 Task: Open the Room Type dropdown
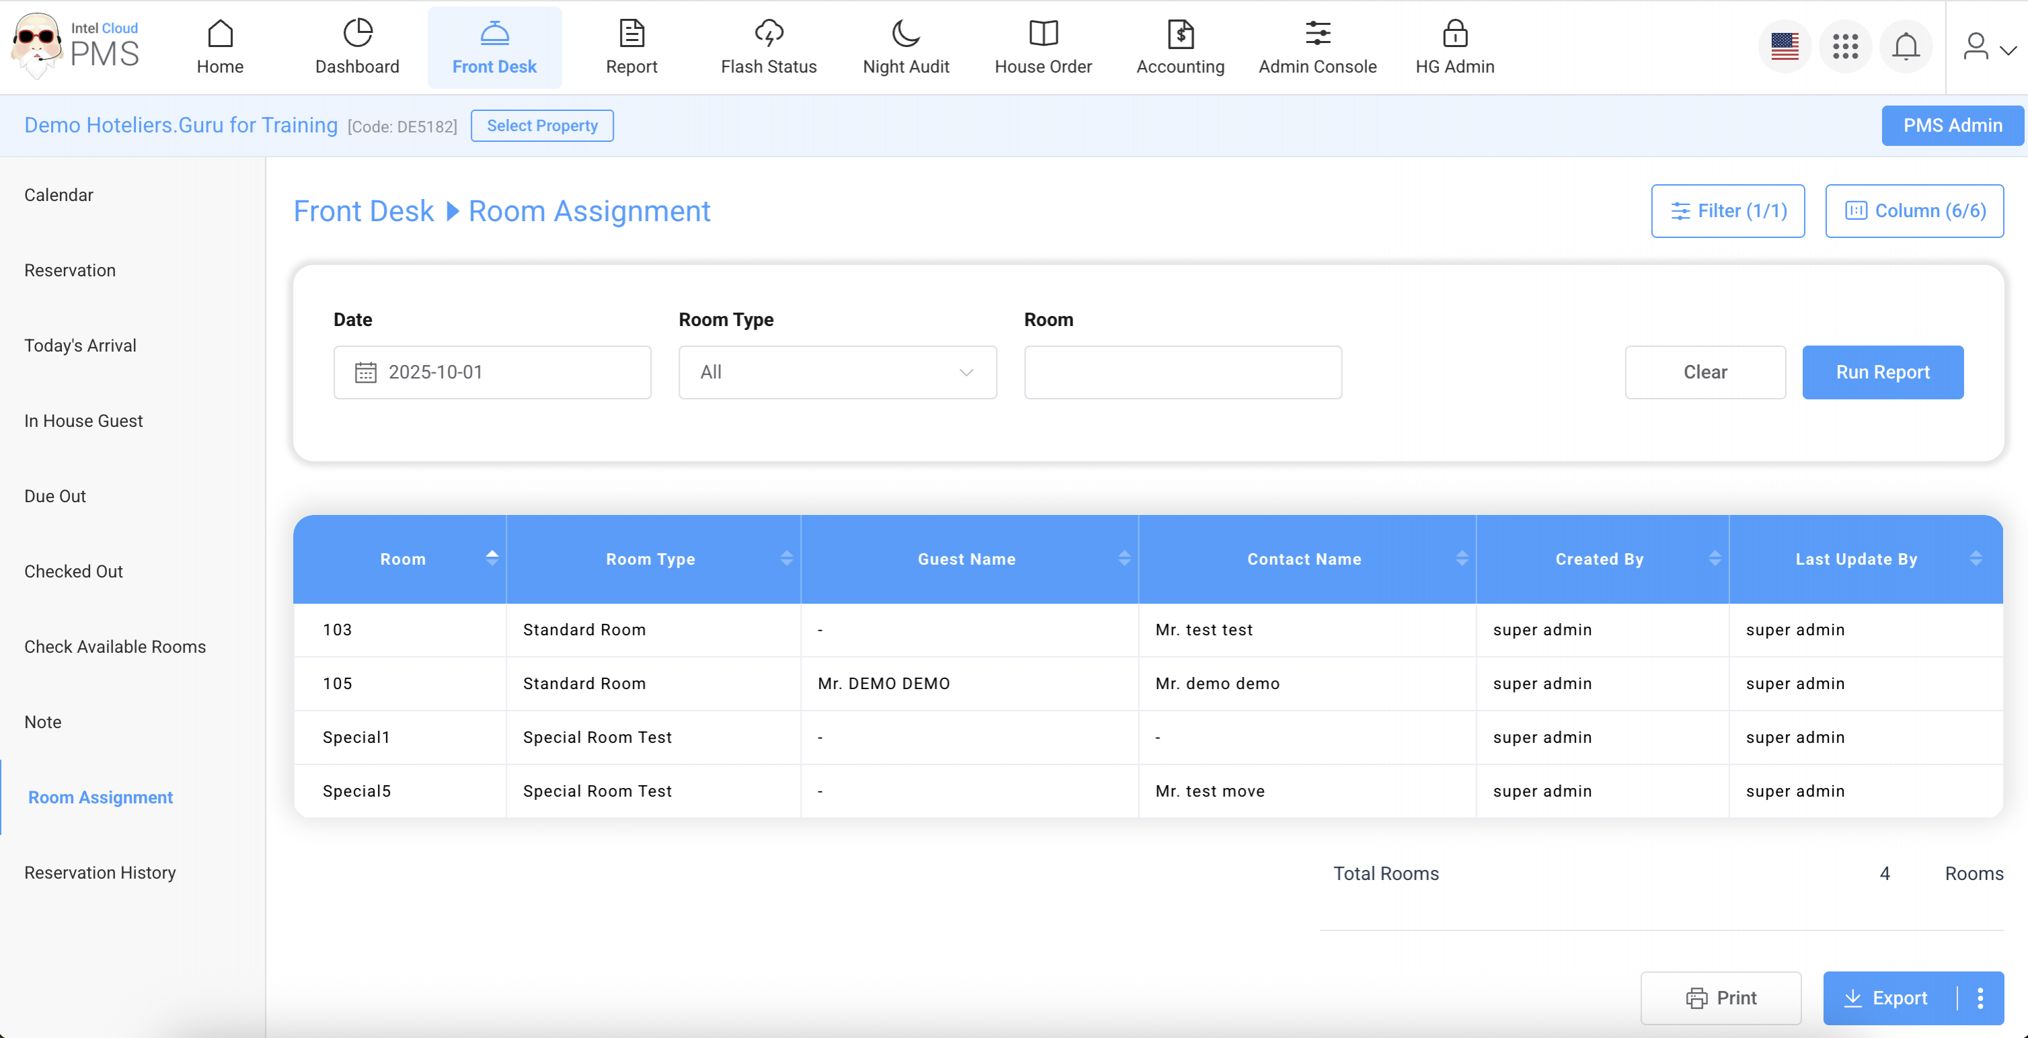837,372
